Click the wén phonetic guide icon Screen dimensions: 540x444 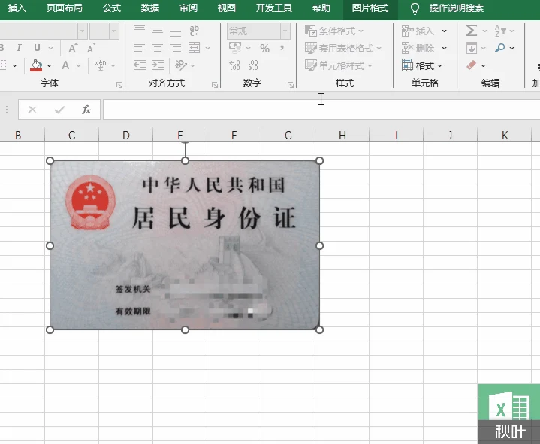click(100, 65)
